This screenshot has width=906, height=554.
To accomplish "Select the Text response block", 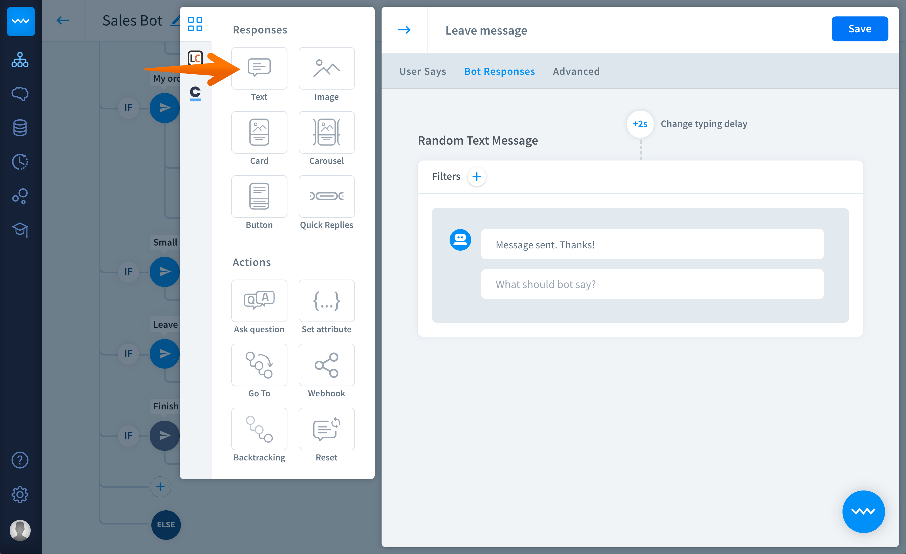I will tap(259, 68).
